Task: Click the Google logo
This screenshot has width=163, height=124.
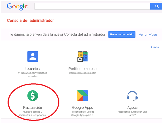Action: coord(17,7)
